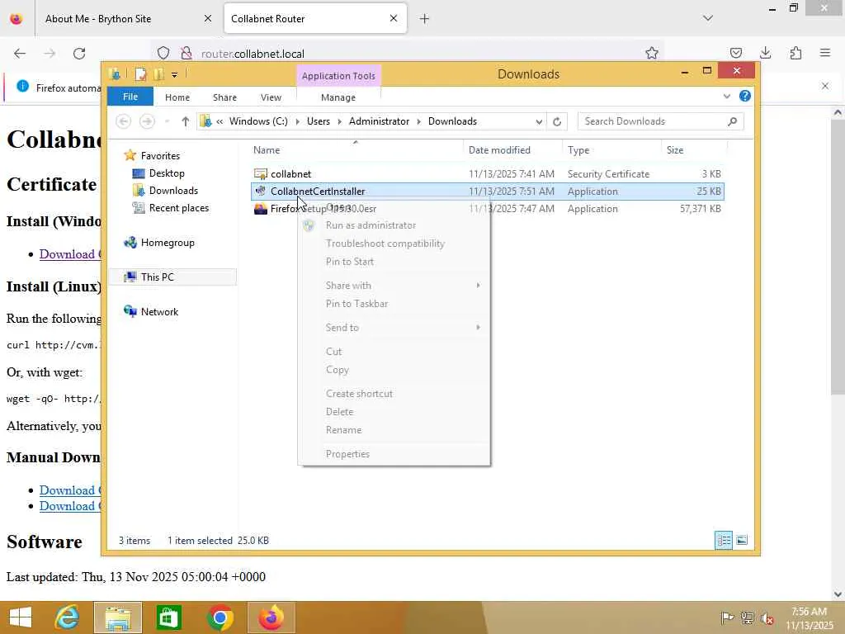Viewport: 845px width, 634px height.
Task: Open Windows Store taskbar icon
Action: click(x=168, y=617)
